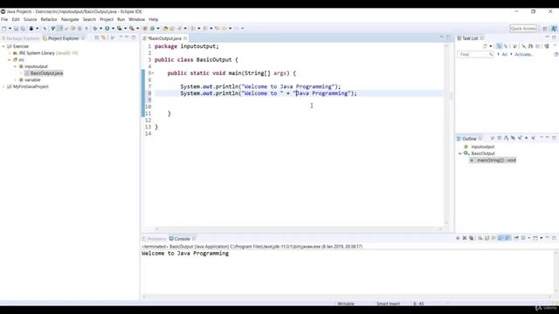Image resolution: width=559 pixels, height=314 pixels.
Task: Open the Debug button dropdown arrow
Action: pyautogui.click(x=101, y=29)
